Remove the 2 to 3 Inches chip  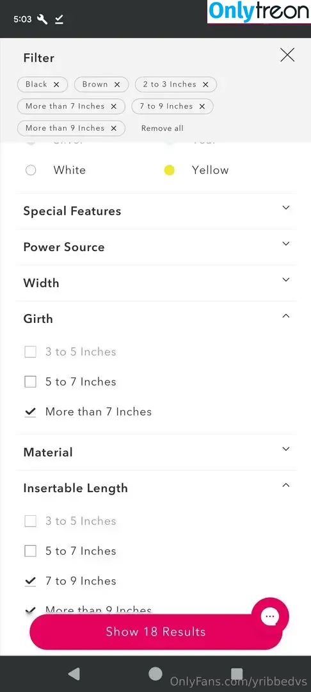click(205, 85)
